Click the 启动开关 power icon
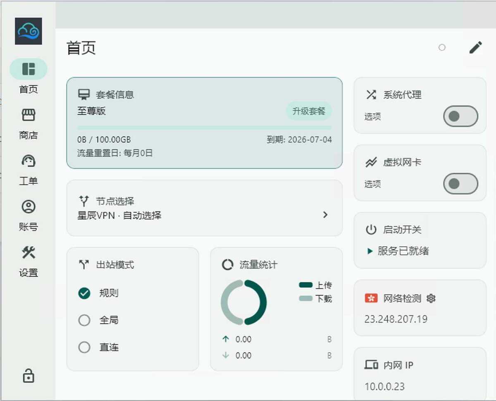 coord(371,230)
